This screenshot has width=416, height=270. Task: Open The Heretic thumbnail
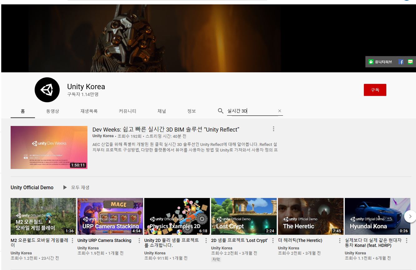click(x=311, y=216)
